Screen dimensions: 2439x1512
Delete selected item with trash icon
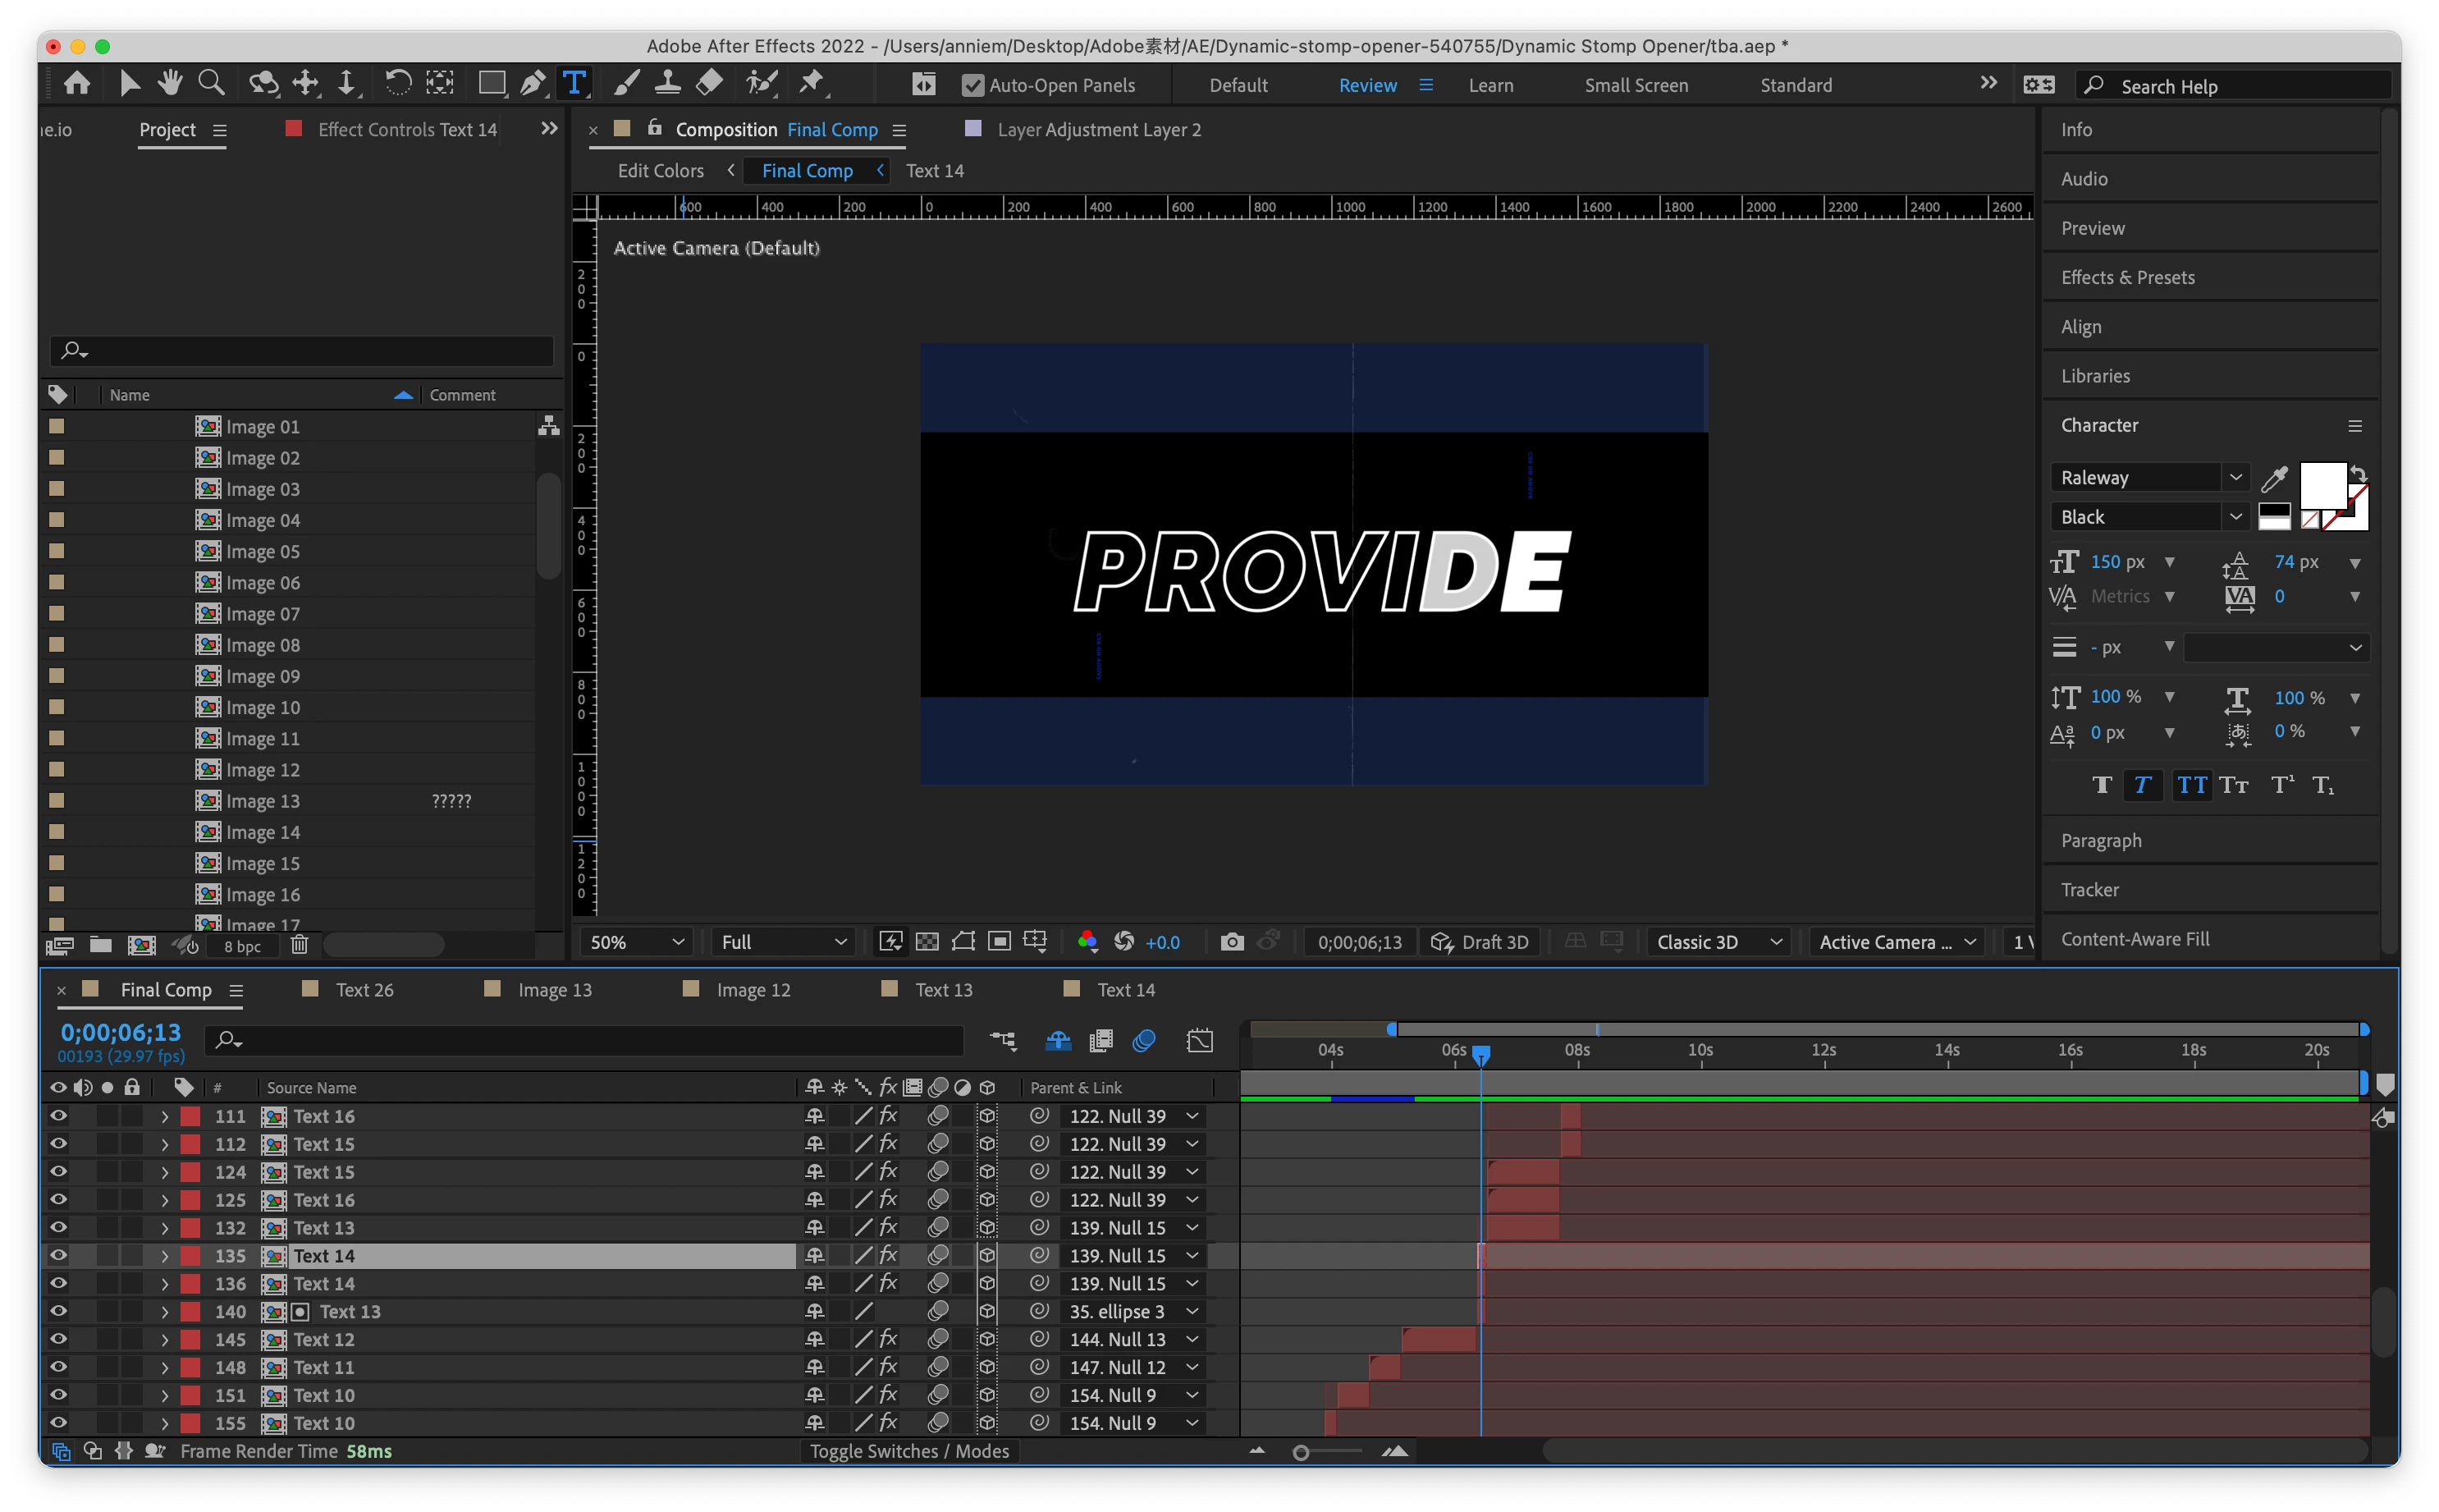coord(299,945)
